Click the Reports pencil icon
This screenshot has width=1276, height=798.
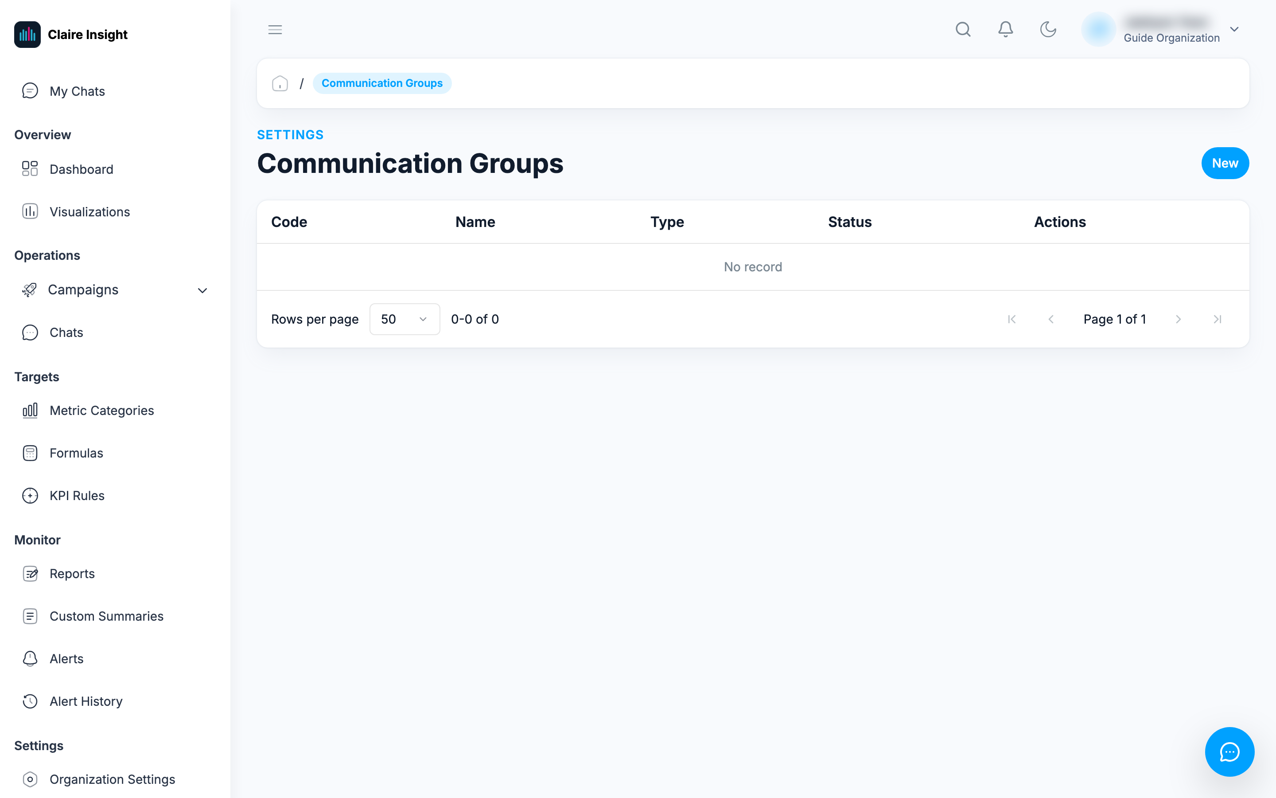point(30,574)
